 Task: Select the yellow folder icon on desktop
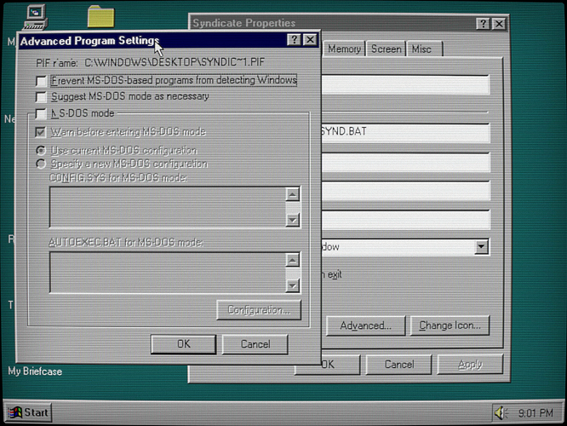click(x=100, y=16)
